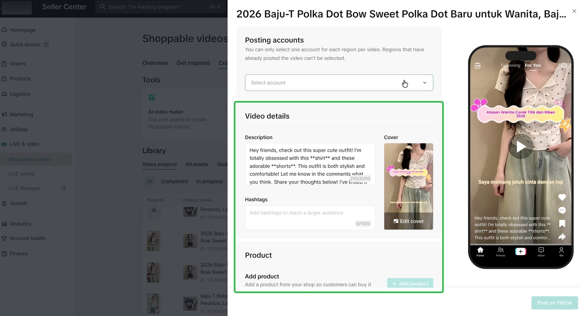
Task: Click the Add product button
Action: point(410,283)
